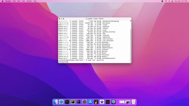Restore the white minimized window in the Dock
Screen dimensions: 189x106
(x=122, y=102)
